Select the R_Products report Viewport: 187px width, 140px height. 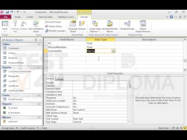[x=14, y=113]
